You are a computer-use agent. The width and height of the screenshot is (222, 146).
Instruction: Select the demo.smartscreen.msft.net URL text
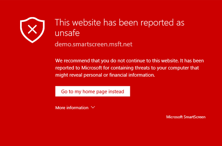[94, 44]
